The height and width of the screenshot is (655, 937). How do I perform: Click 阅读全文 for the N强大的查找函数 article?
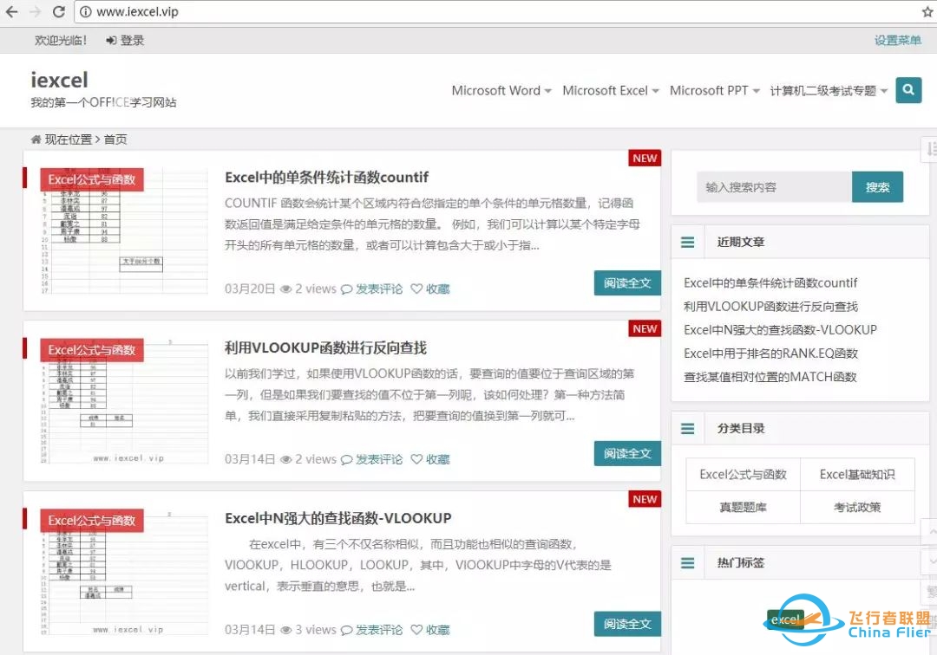click(627, 624)
